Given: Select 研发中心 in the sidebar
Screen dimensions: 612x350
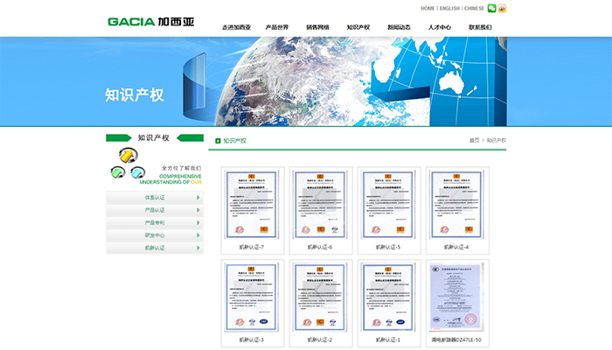Looking at the screenshot, I should [155, 235].
